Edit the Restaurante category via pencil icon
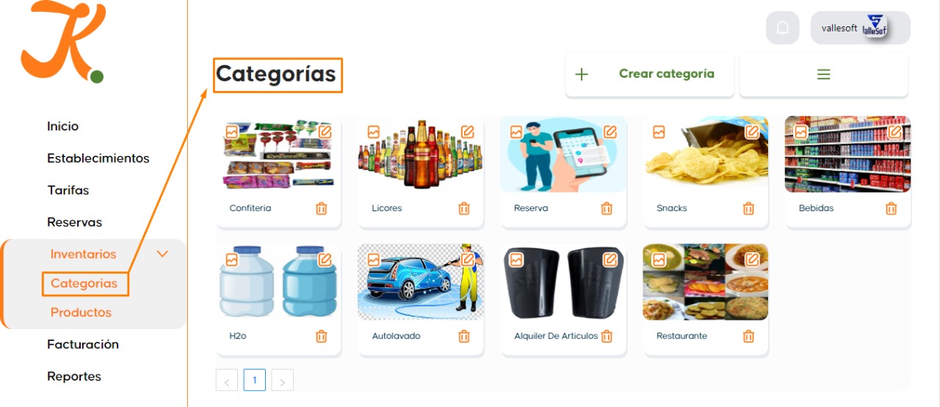Image resolution: width=940 pixels, height=407 pixels. (x=753, y=260)
